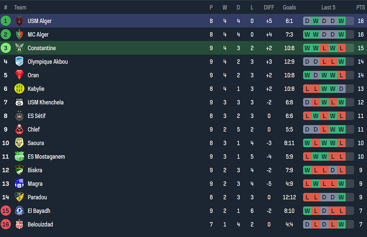
Task: Click the Olympique Akbou team logo
Action: (x=19, y=62)
